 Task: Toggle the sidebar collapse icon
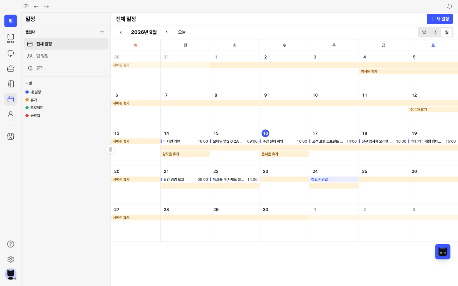[26, 6]
